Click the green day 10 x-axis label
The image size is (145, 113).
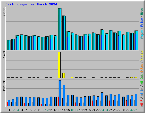(x=47, y=110)
